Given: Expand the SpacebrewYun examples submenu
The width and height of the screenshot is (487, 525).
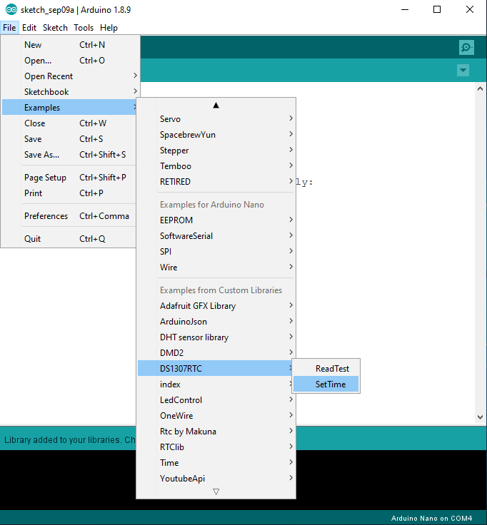Looking at the screenshot, I should coord(216,135).
